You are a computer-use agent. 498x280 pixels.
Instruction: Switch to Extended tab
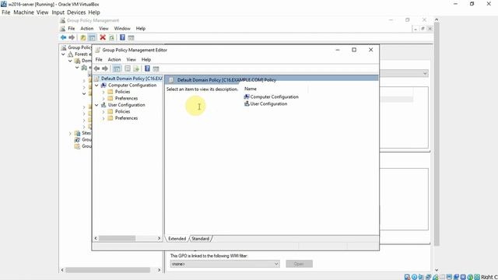[177, 239]
